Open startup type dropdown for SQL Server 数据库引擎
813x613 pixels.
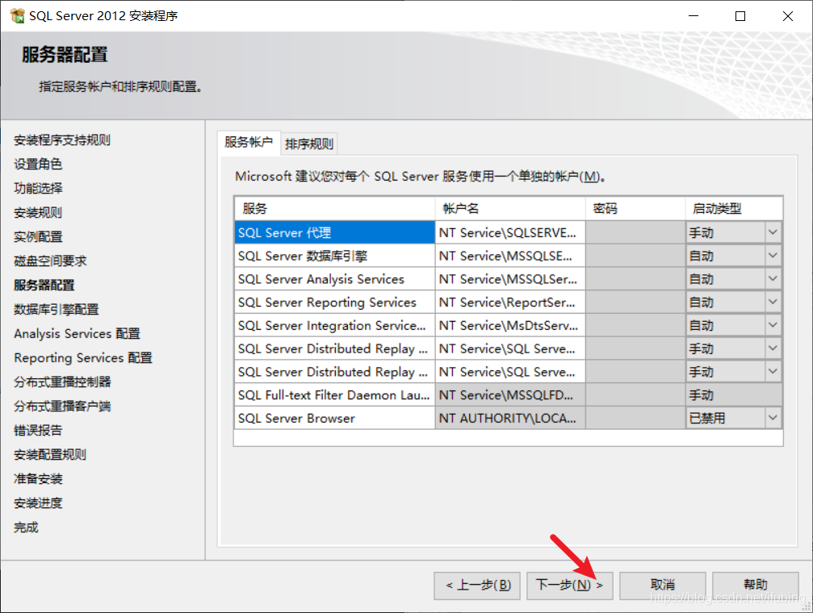(x=773, y=256)
